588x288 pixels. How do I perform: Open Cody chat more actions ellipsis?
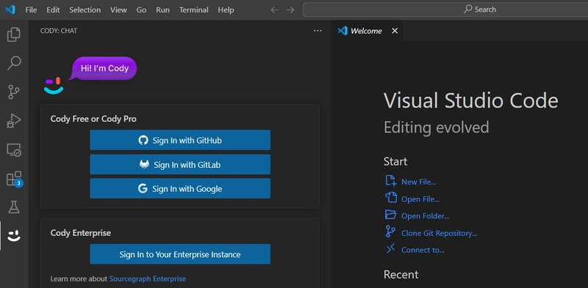pyautogui.click(x=318, y=31)
